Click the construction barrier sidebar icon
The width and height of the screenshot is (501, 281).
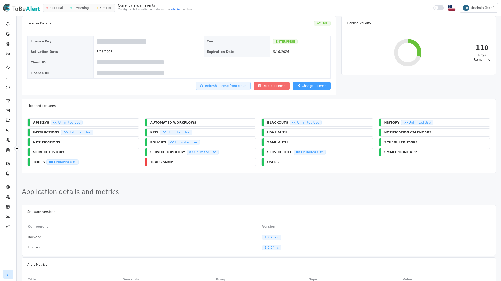8,101
